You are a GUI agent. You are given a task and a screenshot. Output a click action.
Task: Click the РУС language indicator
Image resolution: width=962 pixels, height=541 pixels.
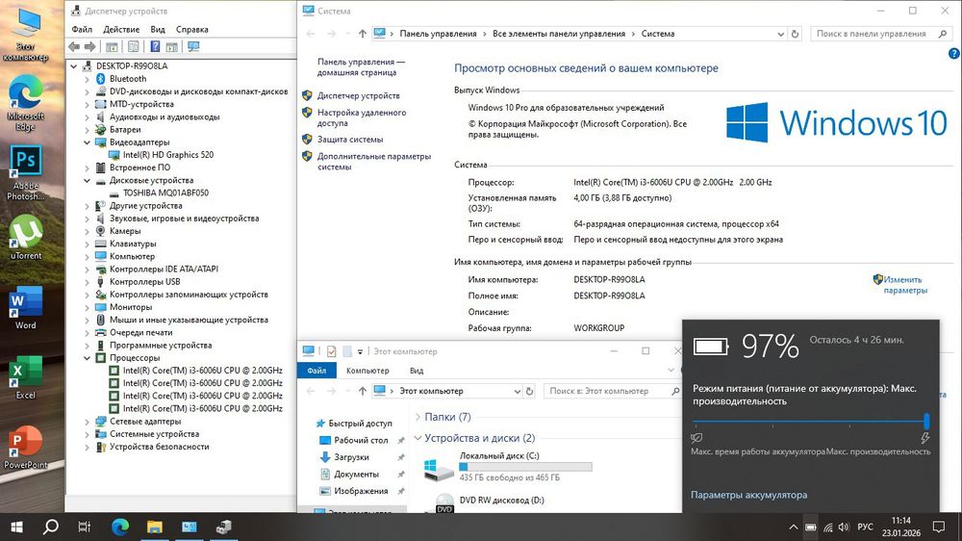(x=865, y=527)
